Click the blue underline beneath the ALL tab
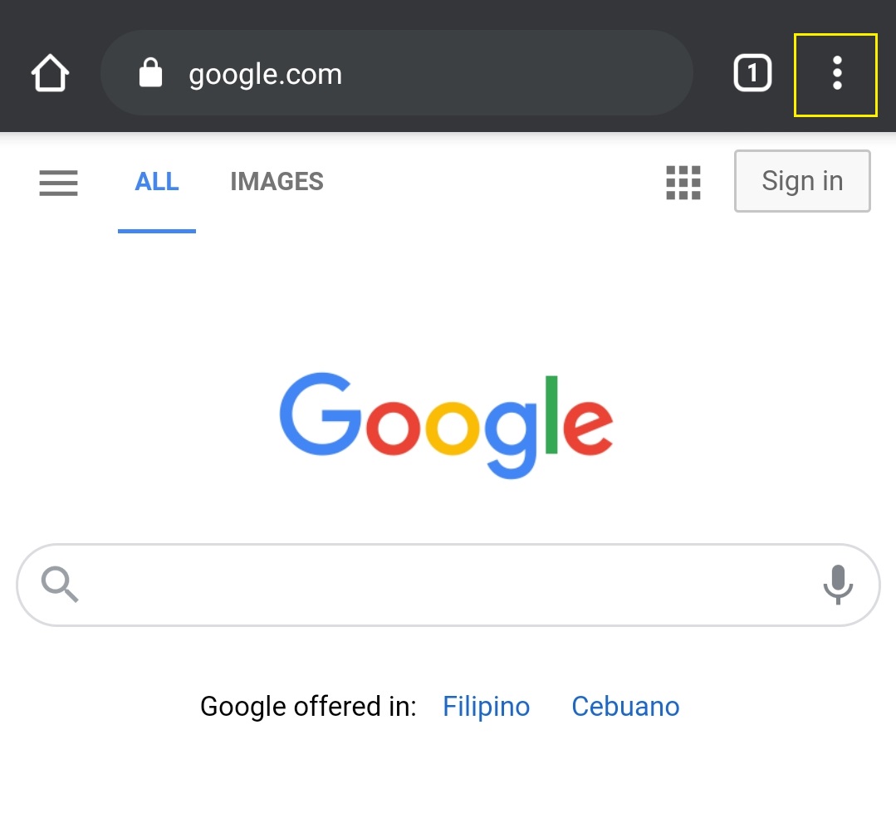Viewport: 896px width, 813px height. tap(157, 231)
